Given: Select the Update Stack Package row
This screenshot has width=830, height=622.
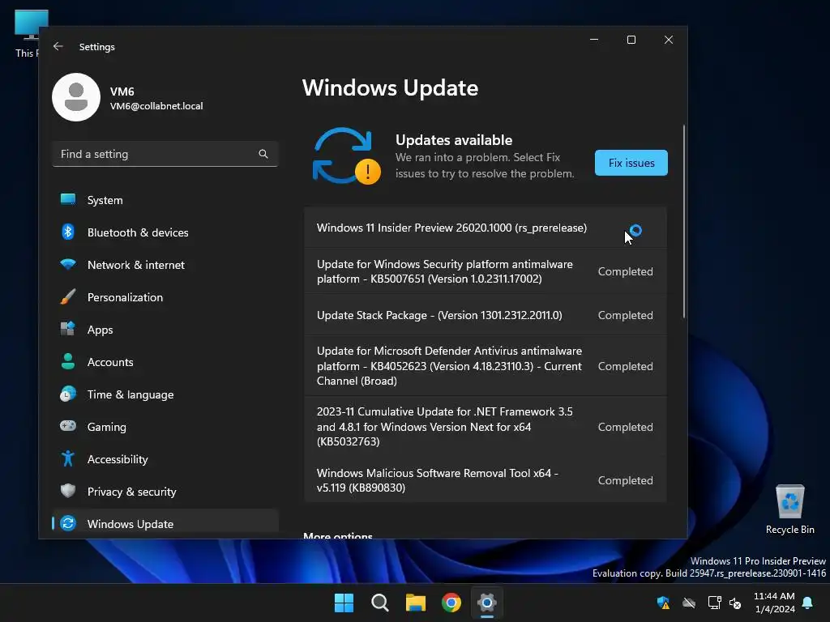Looking at the screenshot, I should tap(485, 315).
